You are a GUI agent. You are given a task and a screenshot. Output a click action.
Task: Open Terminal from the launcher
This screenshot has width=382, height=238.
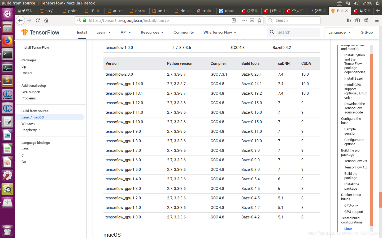pos(7,55)
